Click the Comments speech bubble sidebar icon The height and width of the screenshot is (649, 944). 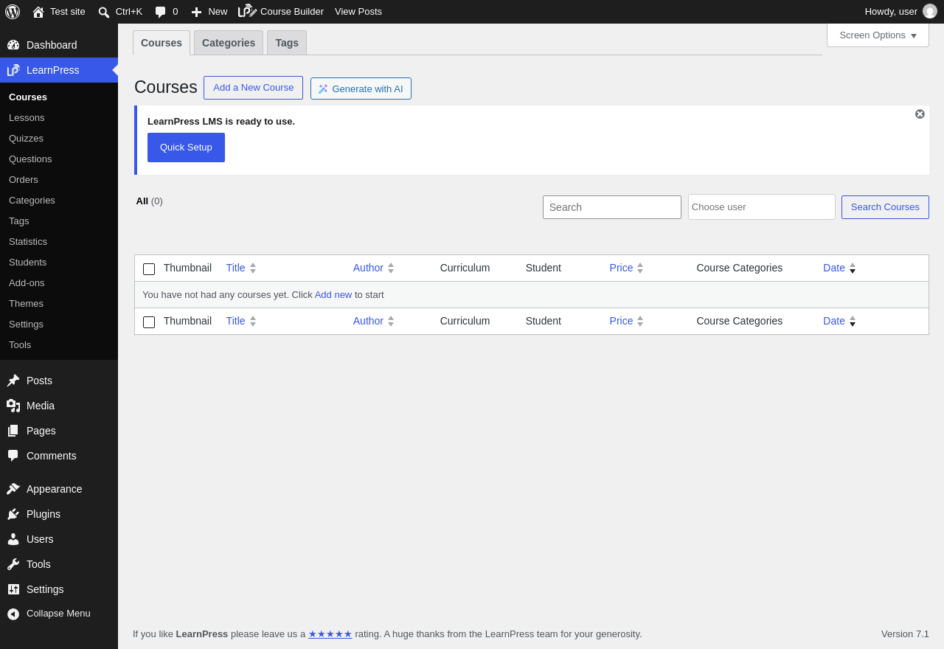coord(13,456)
